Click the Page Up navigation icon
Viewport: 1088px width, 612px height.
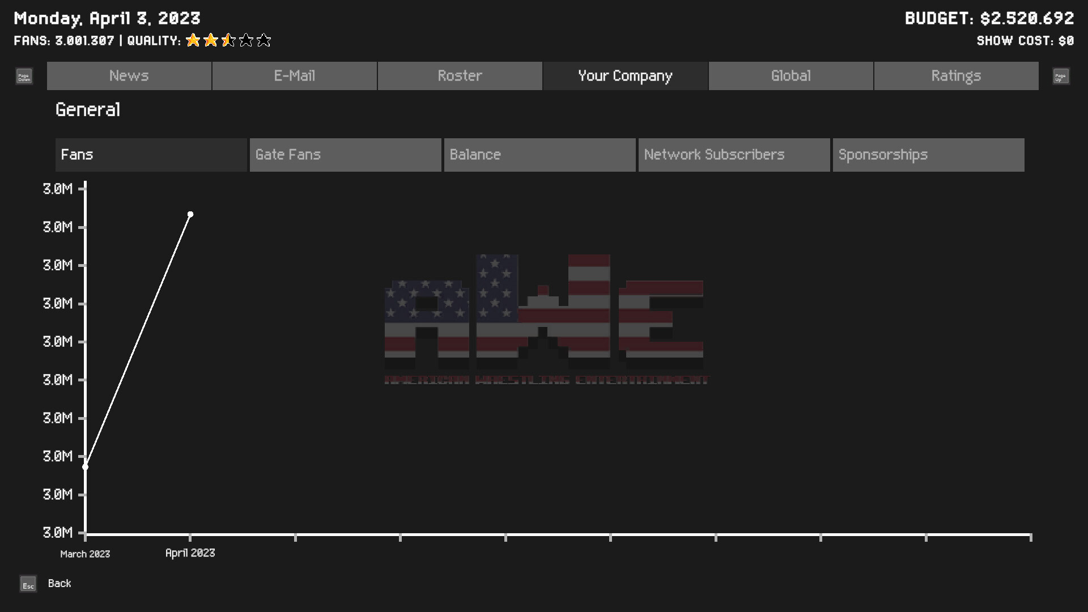click(1061, 75)
